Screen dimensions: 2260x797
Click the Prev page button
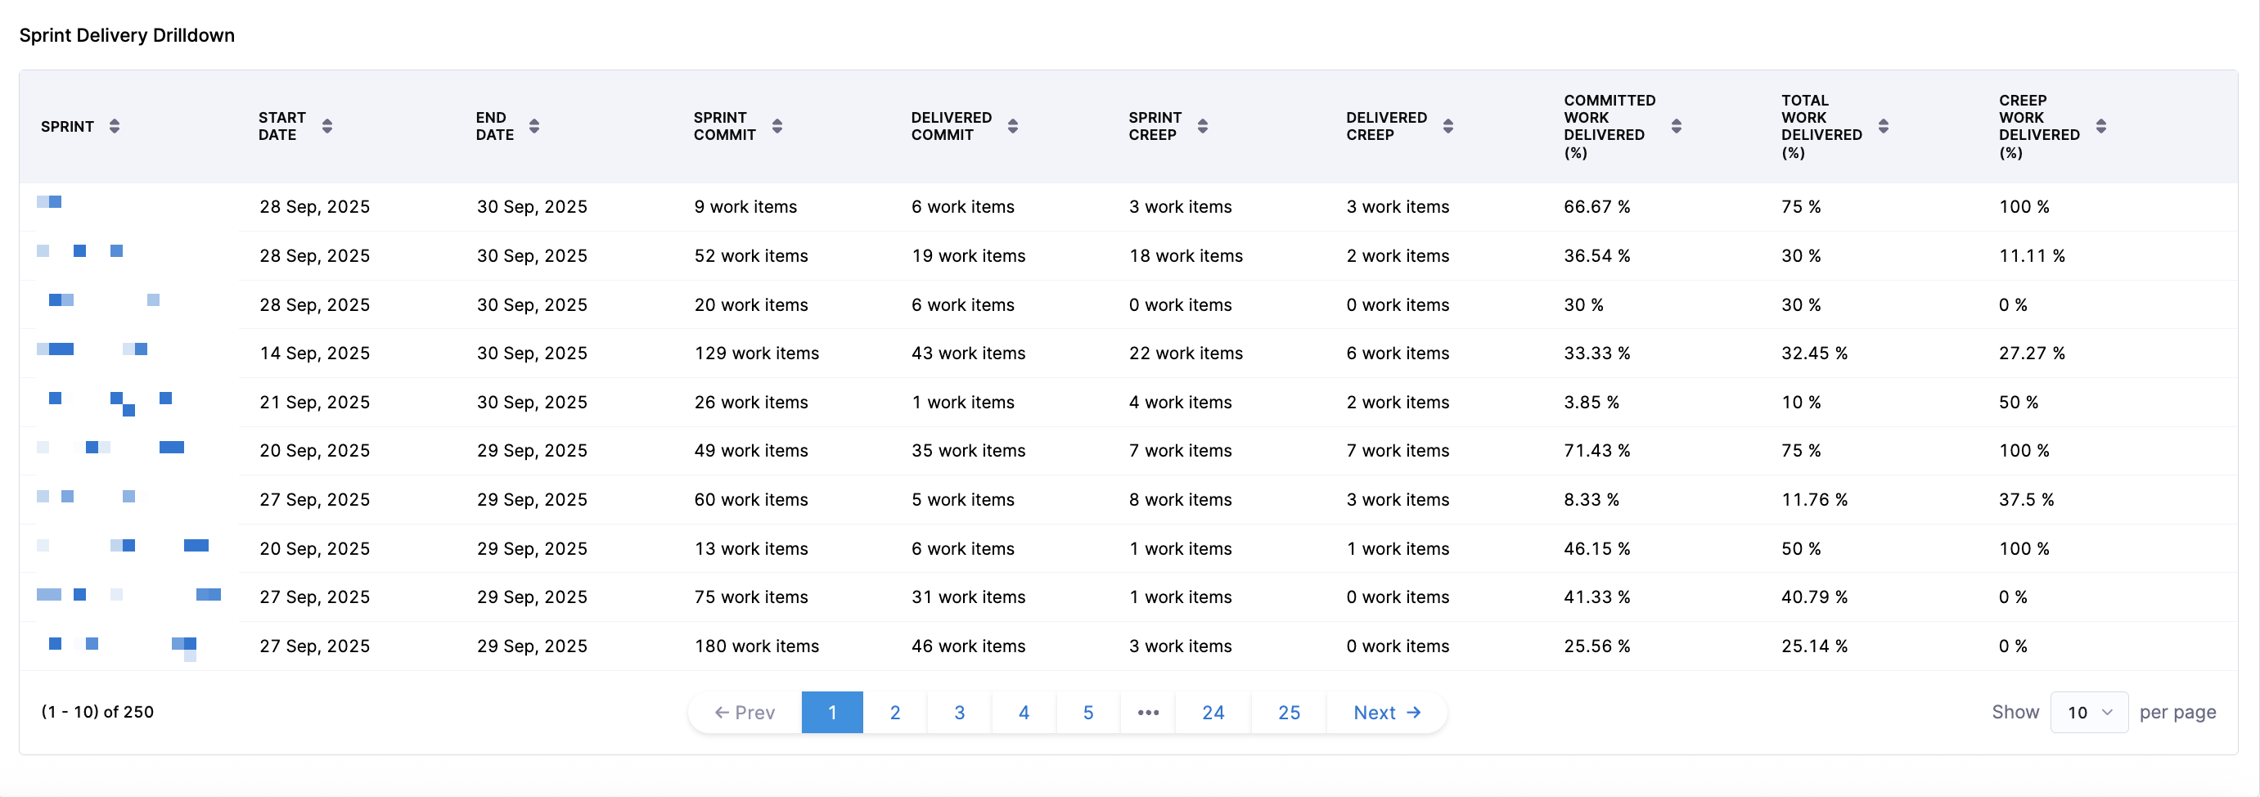pyautogui.click(x=745, y=712)
